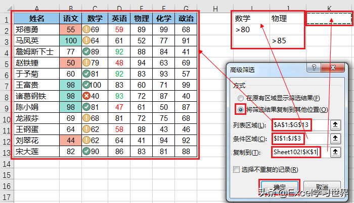Click the name cell 宋大莲
This screenshot has height=203, width=354.
36,152
